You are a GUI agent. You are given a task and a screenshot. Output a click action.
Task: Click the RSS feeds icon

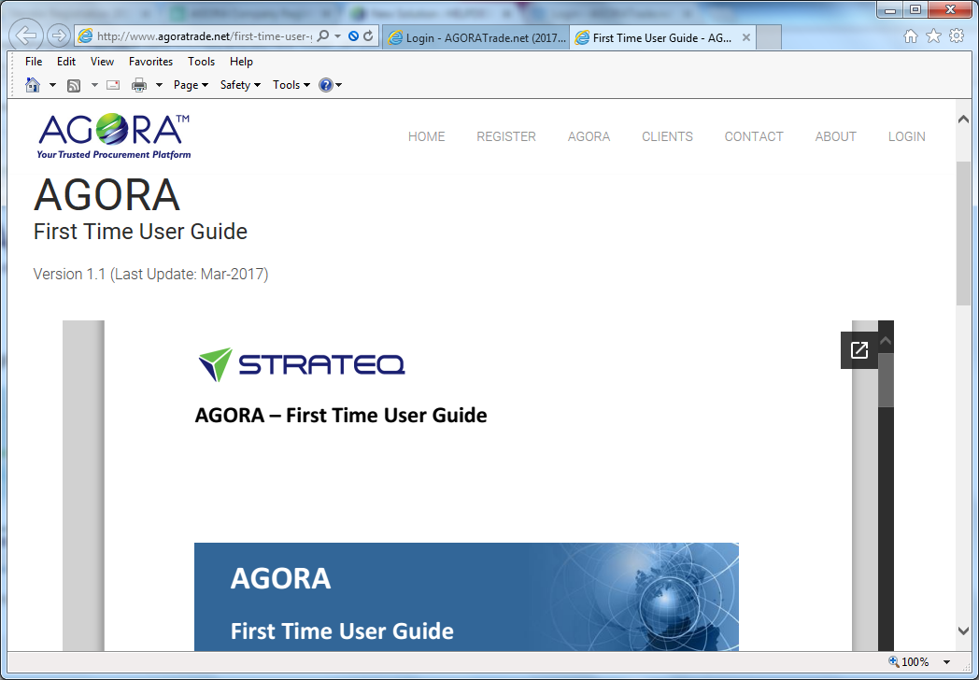pyautogui.click(x=74, y=86)
